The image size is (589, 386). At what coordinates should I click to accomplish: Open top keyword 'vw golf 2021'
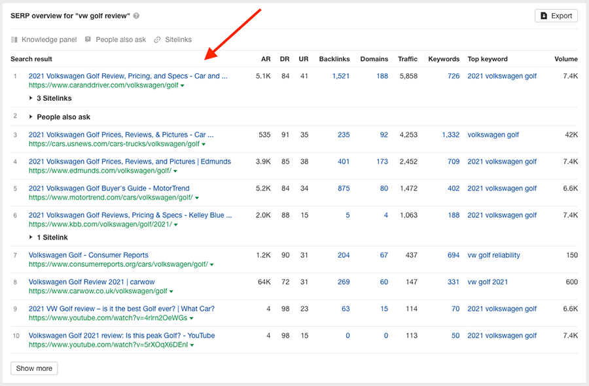488,281
